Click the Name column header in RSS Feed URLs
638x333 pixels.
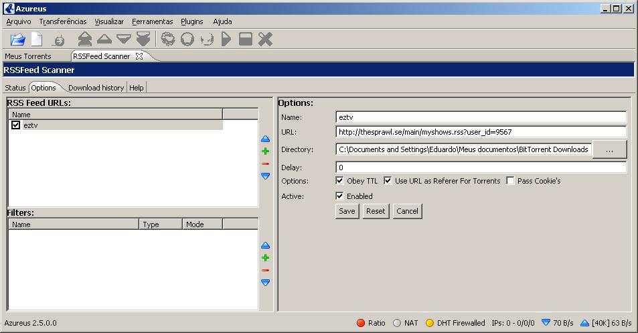pos(116,115)
